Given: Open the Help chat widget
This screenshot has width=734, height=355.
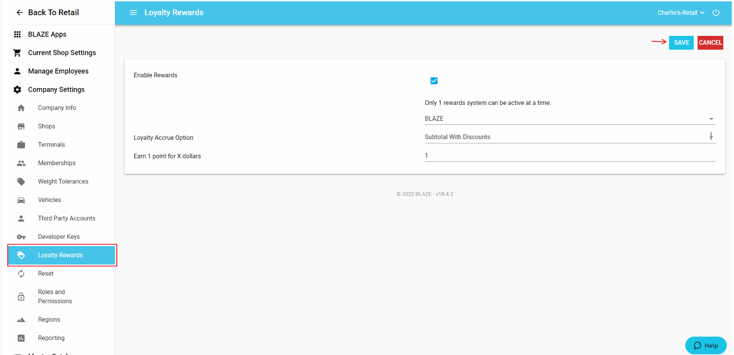Looking at the screenshot, I should tap(705, 345).
